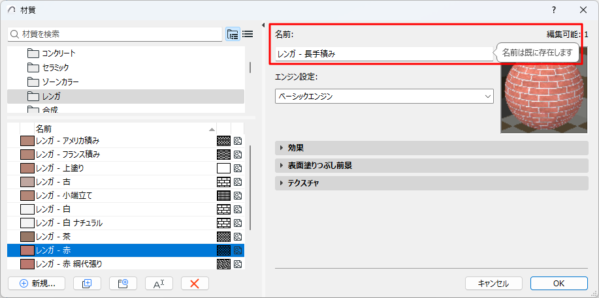The width and height of the screenshot is (599, 298).
Task: Switch to flat list view icon
Action: [248, 34]
